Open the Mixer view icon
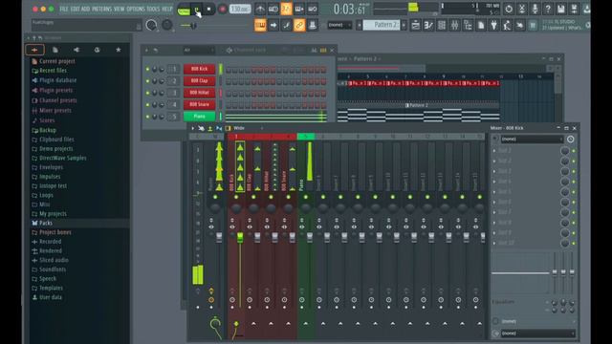 pos(455,26)
